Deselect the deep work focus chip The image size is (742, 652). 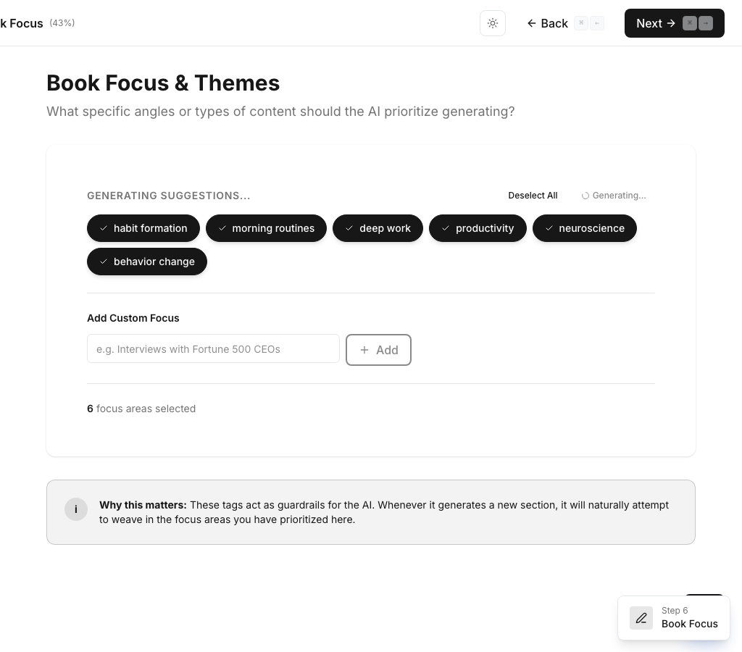click(x=378, y=228)
